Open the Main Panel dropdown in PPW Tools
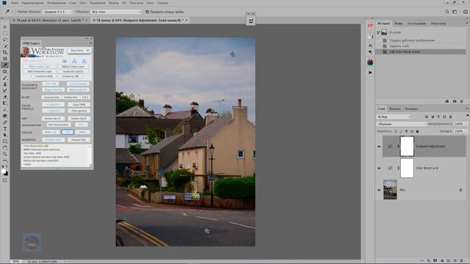This screenshot has height=264, width=470. pos(79,51)
